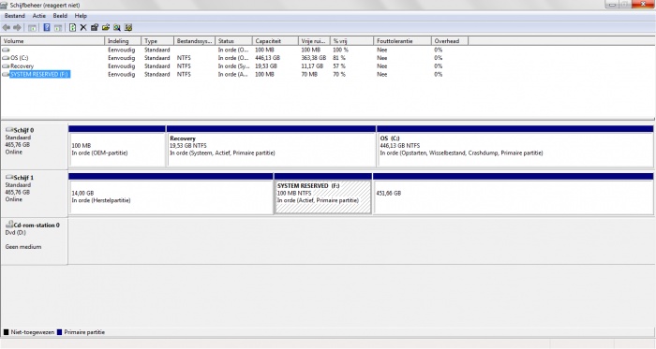The height and width of the screenshot is (349, 656).
Task: Select the OS (C:) volume row
Action: [20, 58]
